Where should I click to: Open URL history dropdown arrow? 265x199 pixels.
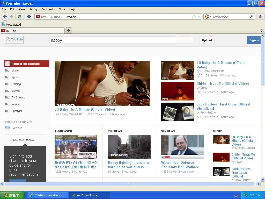tap(199, 17)
